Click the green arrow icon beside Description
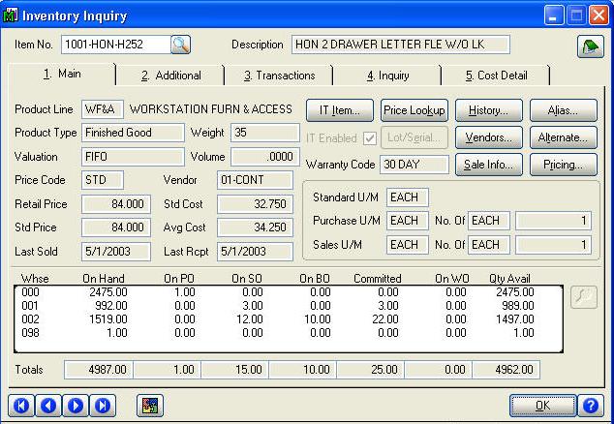This screenshot has width=614, height=424. coord(587,45)
